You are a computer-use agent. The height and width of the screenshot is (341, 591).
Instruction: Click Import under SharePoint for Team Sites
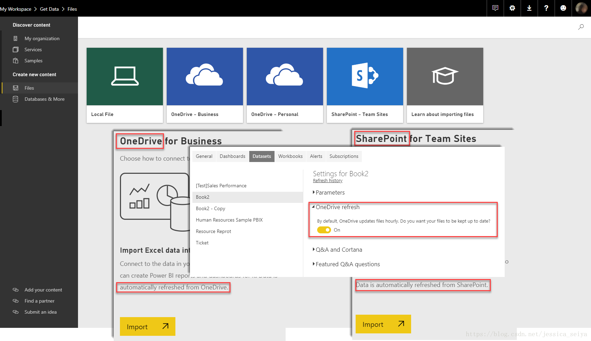coord(383,324)
